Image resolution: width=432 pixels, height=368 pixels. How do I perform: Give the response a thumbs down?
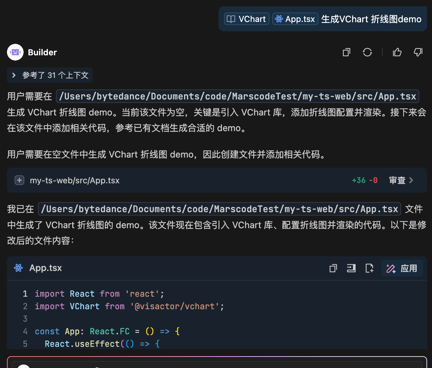pyautogui.click(x=418, y=52)
